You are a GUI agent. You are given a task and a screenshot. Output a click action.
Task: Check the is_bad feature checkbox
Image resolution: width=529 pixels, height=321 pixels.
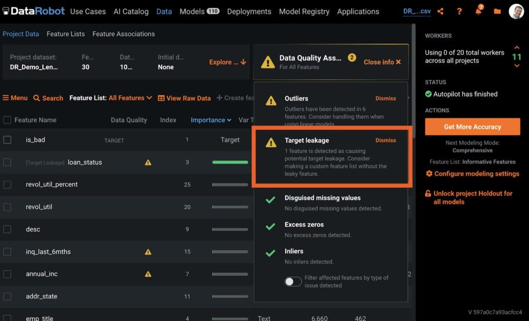point(7,140)
